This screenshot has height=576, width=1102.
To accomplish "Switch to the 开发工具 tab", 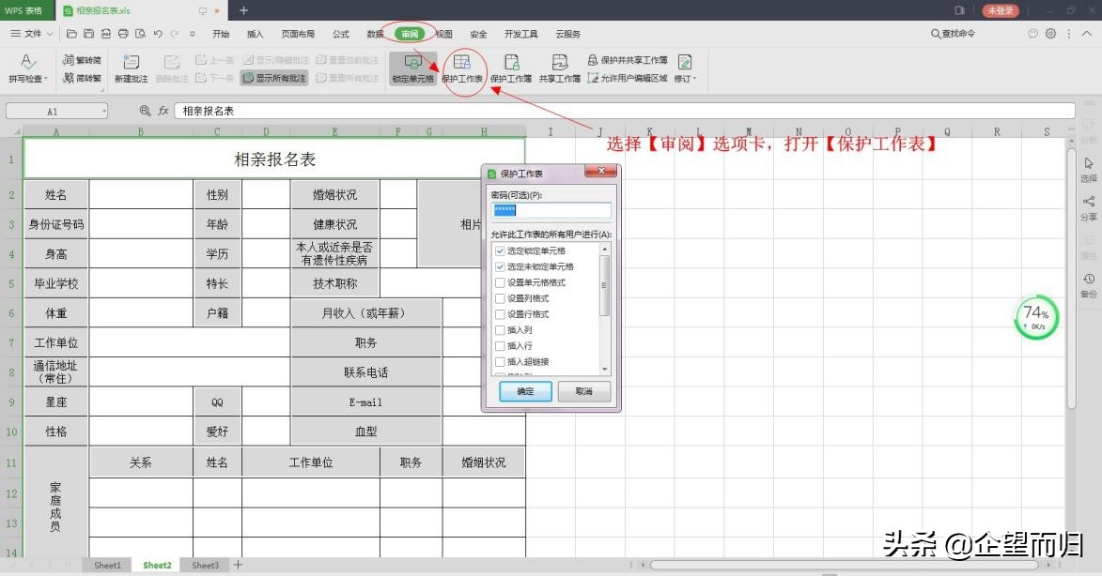I will tap(520, 34).
